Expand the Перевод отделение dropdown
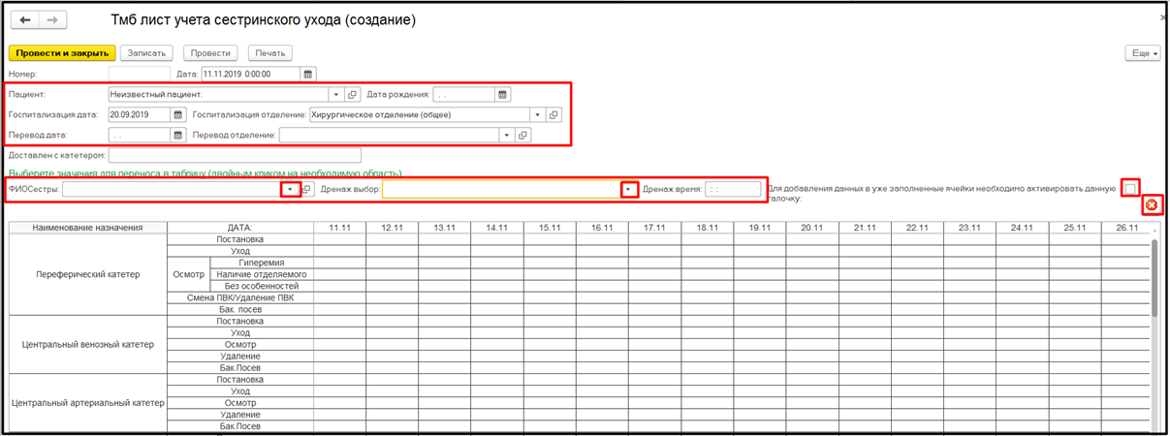1170x436 pixels. pyautogui.click(x=506, y=136)
